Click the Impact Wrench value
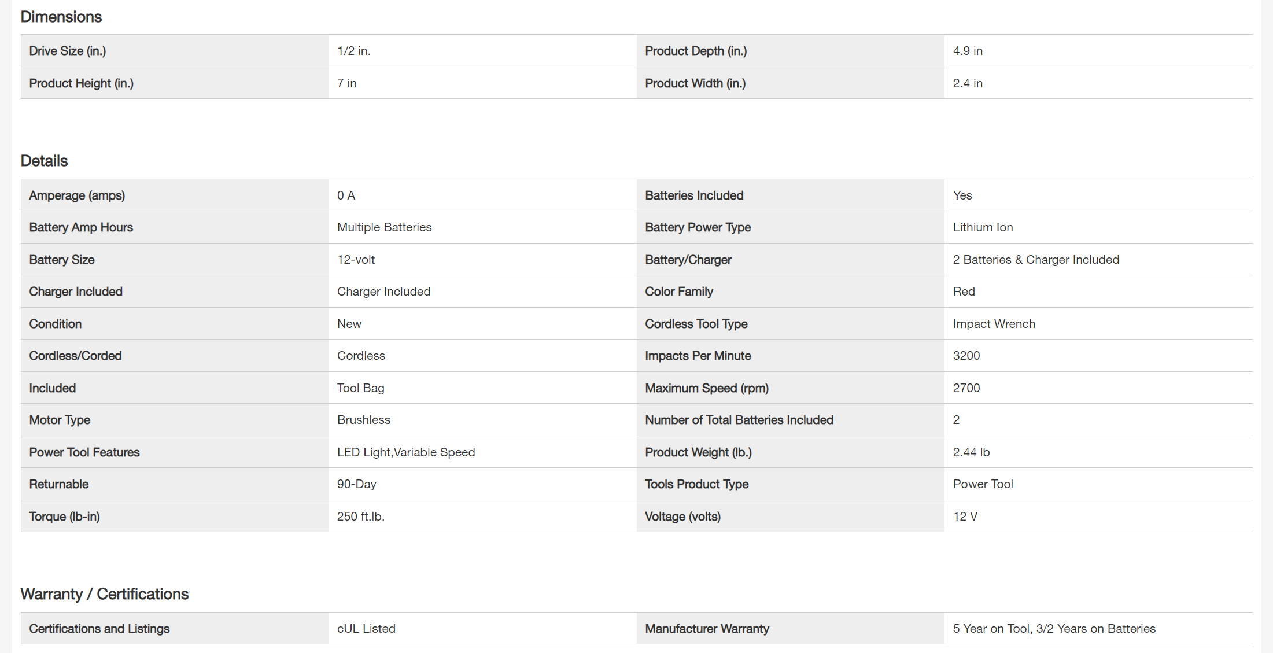Image resolution: width=1273 pixels, height=653 pixels. pyautogui.click(x=994, y=324)
